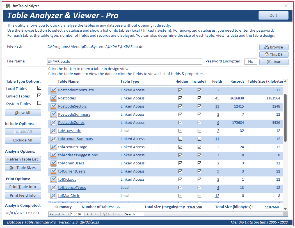
Task: Click design icon next to PostcodeSummary
Action: click(54, 114)
